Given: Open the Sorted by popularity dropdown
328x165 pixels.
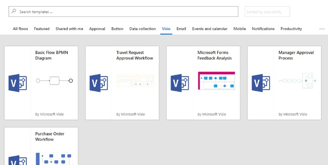Looking at the screenshot, I should tap(267, 12).
